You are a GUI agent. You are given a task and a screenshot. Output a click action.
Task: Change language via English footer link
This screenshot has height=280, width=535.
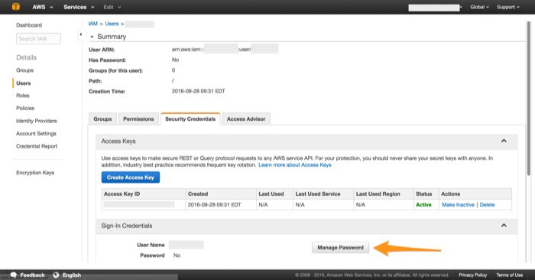point(72,275)
